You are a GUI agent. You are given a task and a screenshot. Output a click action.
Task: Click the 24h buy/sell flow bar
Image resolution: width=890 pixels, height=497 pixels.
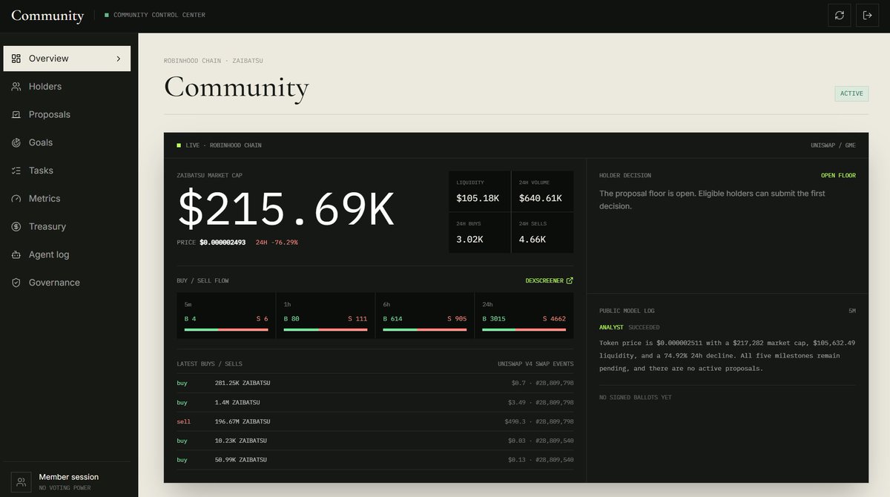pyautogui.click(x=524, y=329)
